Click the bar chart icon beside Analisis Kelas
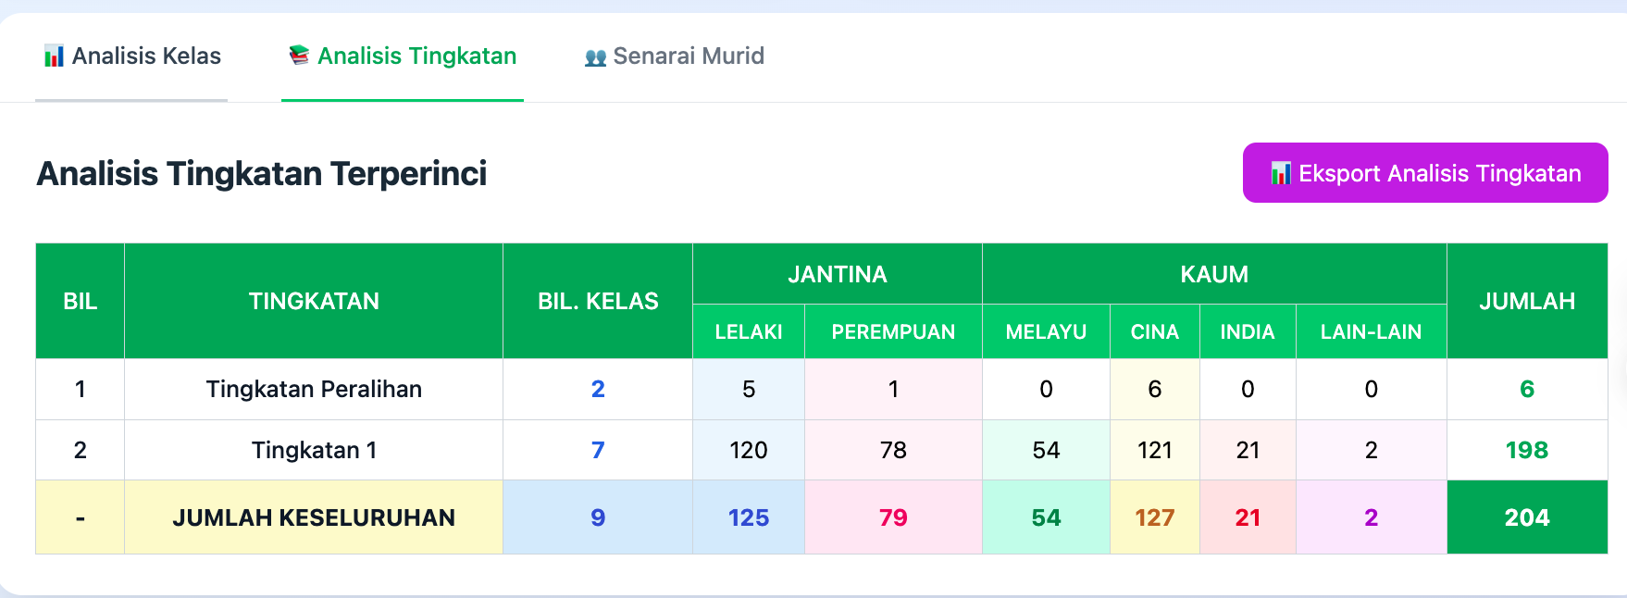The width and height of the screenshot is (1627, 598). pos(54,56)
